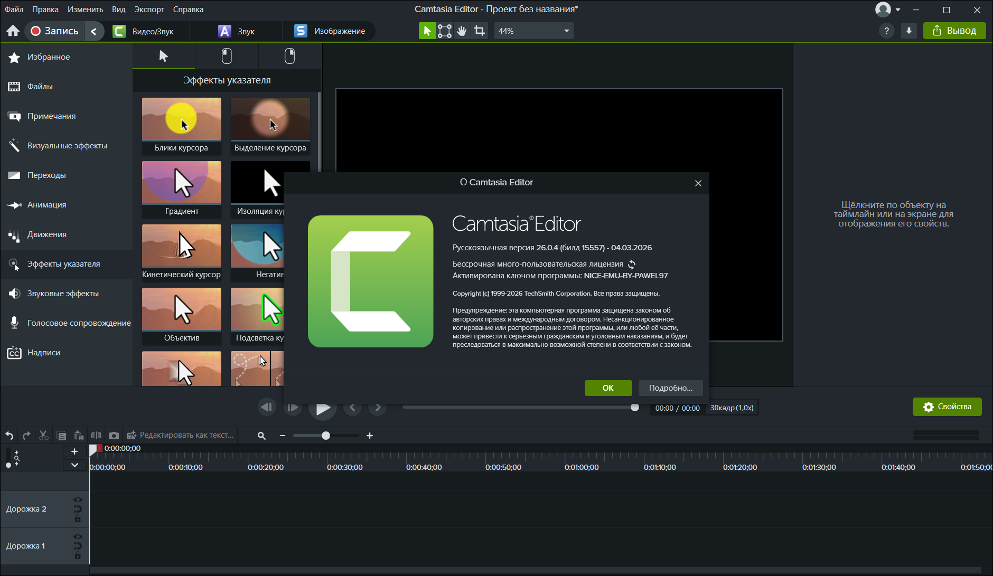Hide Дорожка 2 using the eye icon
993x576 pixels.
(78, 499)
